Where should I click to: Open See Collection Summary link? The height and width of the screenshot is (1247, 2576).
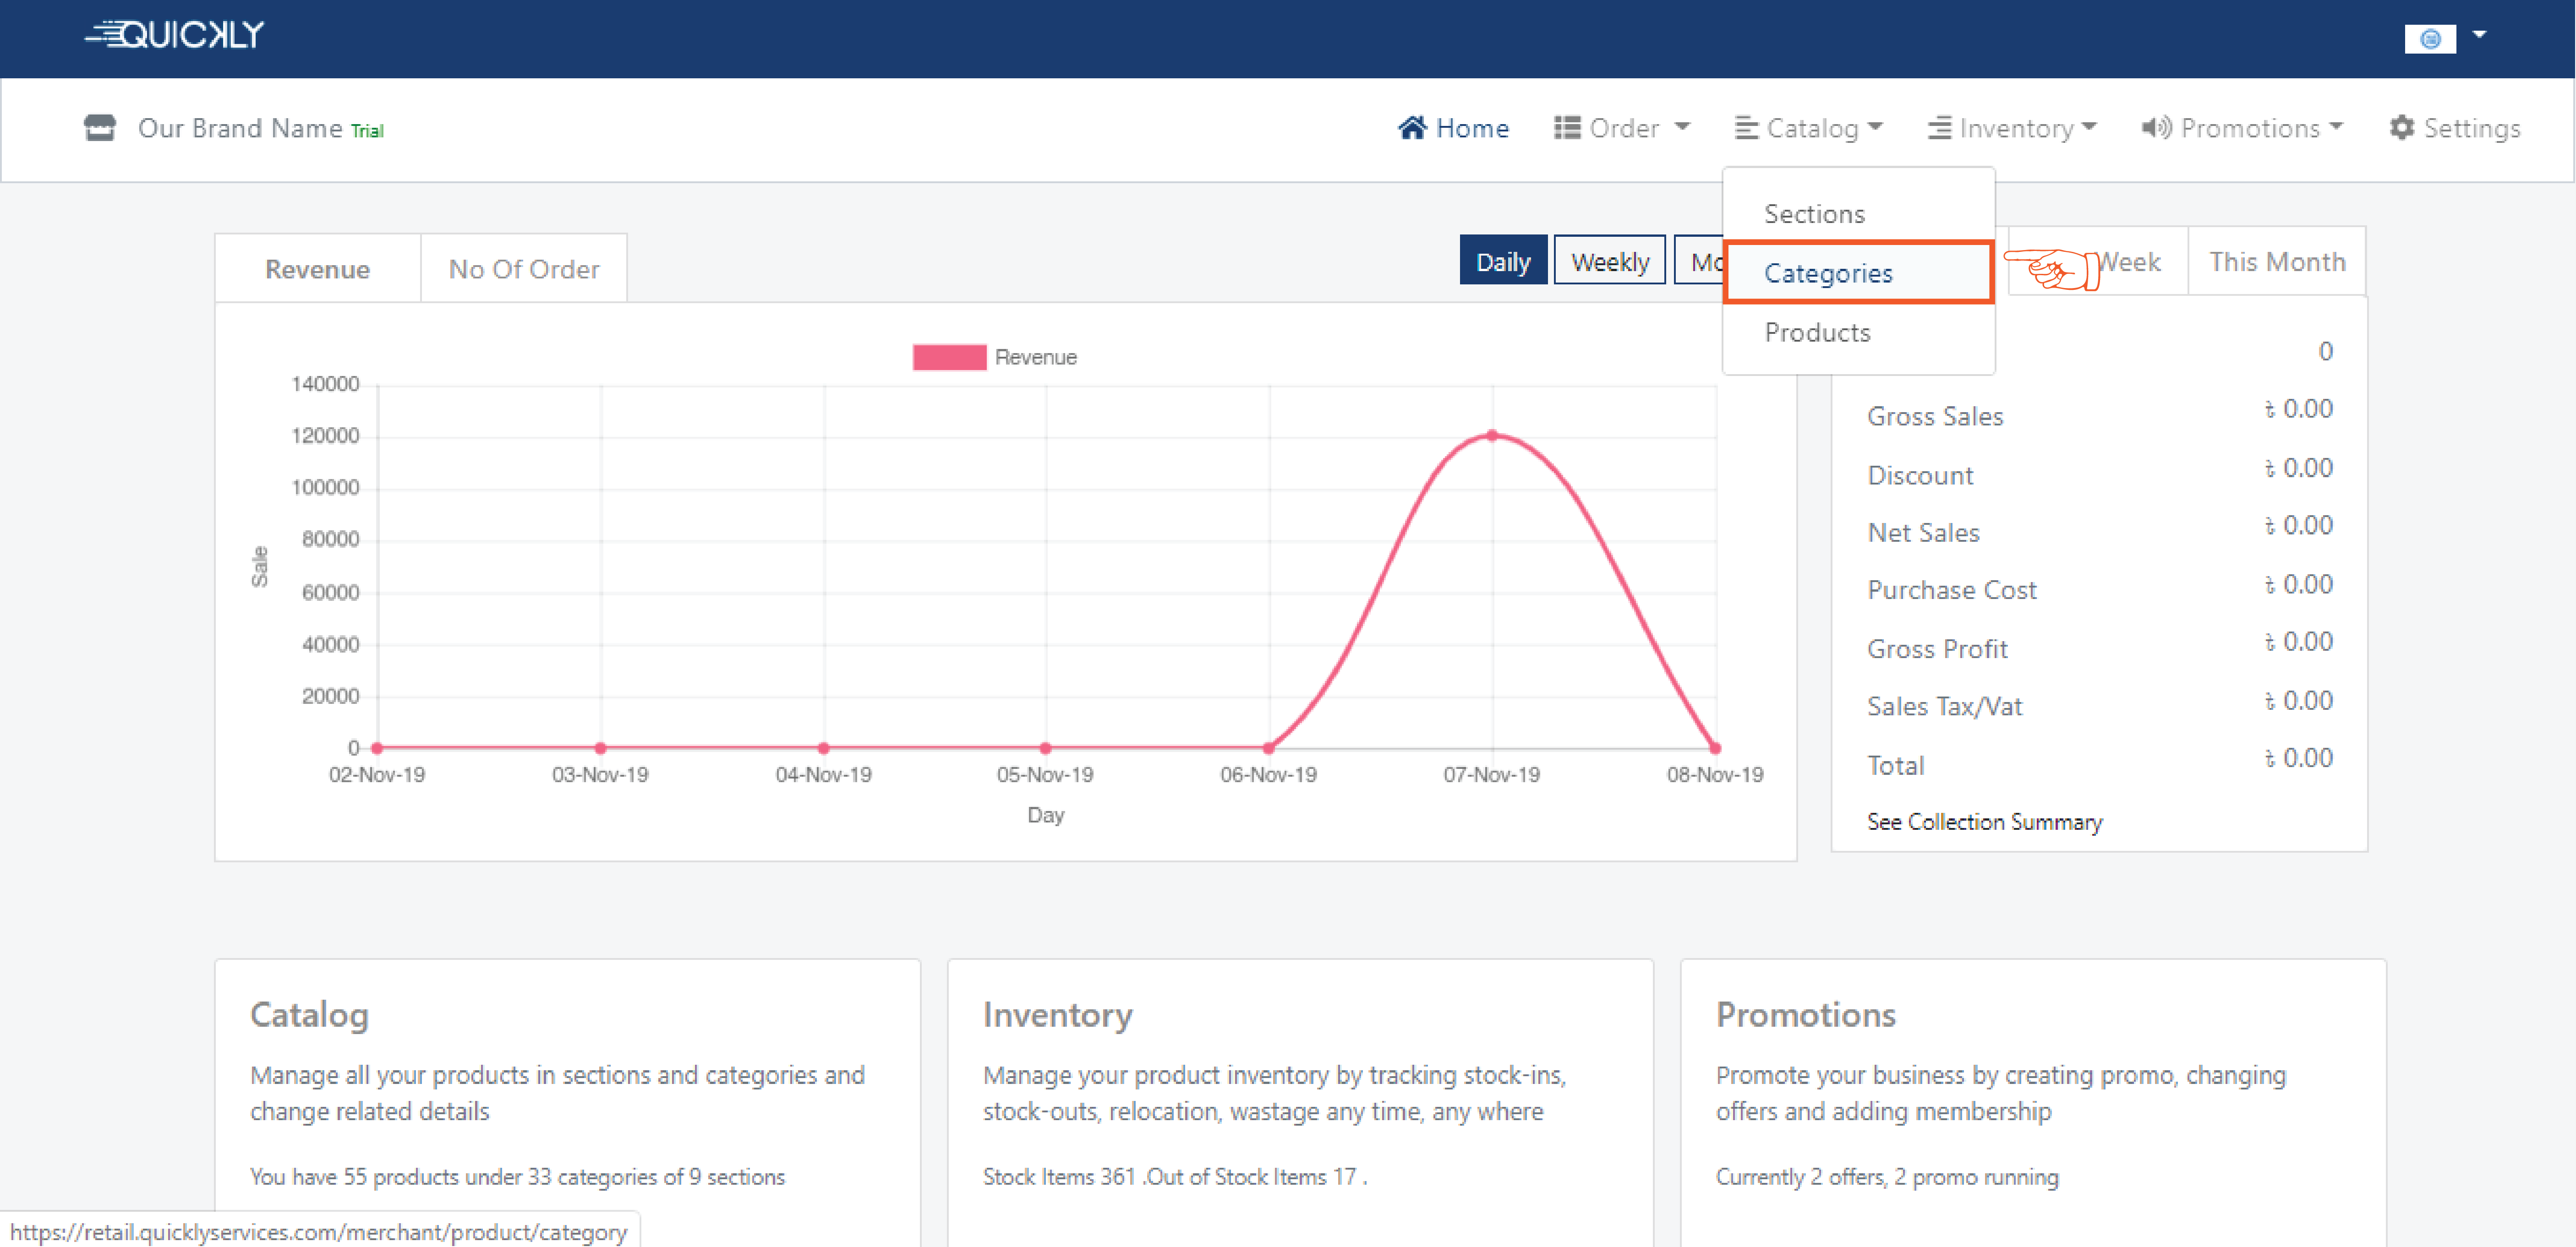click(1984, 821)
